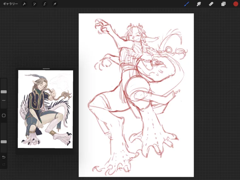Click on the red sketch canvas

coord(136,95)
